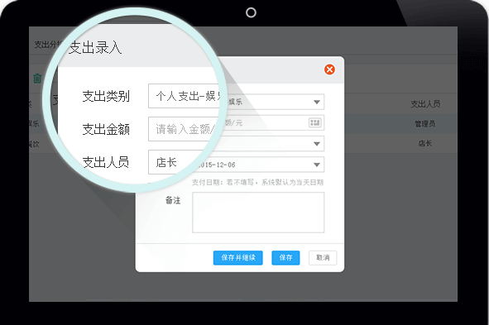
Task: Focus the 备注 text area
Action: coord(258,213)
